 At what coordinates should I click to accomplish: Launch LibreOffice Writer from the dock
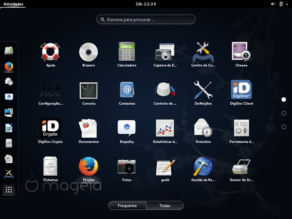click(9, 128)
